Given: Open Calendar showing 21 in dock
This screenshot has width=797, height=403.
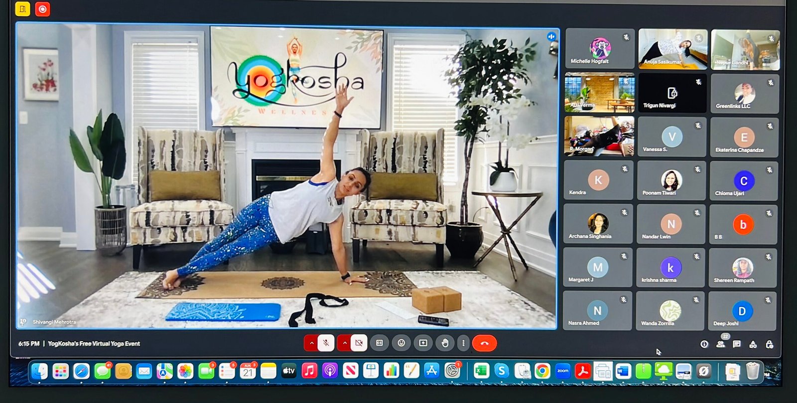Looking at the screenshot, I should [248, 371].
